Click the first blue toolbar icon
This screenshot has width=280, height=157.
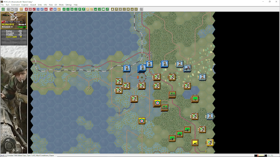(38, 9)
